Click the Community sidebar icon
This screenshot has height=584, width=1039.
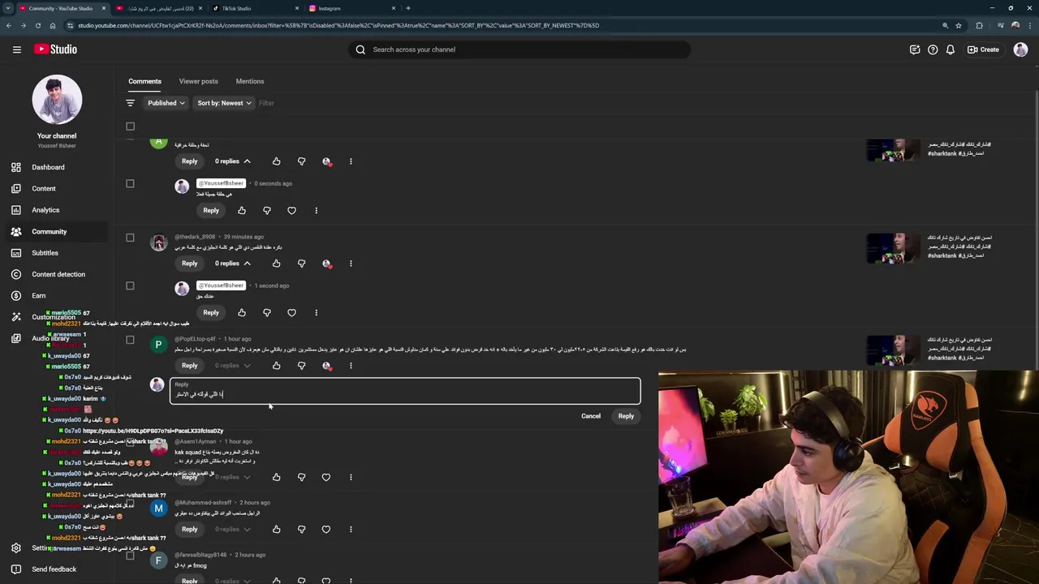pyautogui.click(x=16, y=231)
